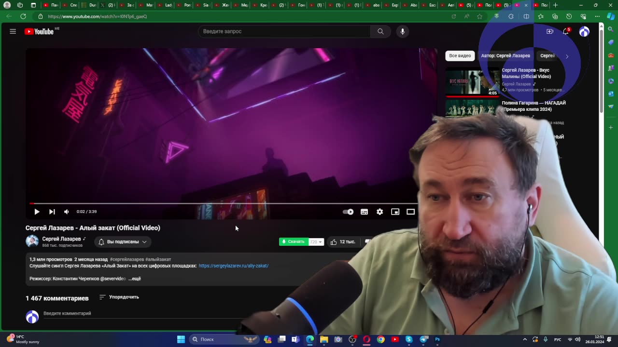
Task: Click the address bar URL
Action: [98, 16]
